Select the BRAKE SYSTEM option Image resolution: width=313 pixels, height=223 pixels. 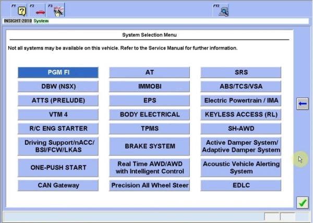click(x=149, y=146)
